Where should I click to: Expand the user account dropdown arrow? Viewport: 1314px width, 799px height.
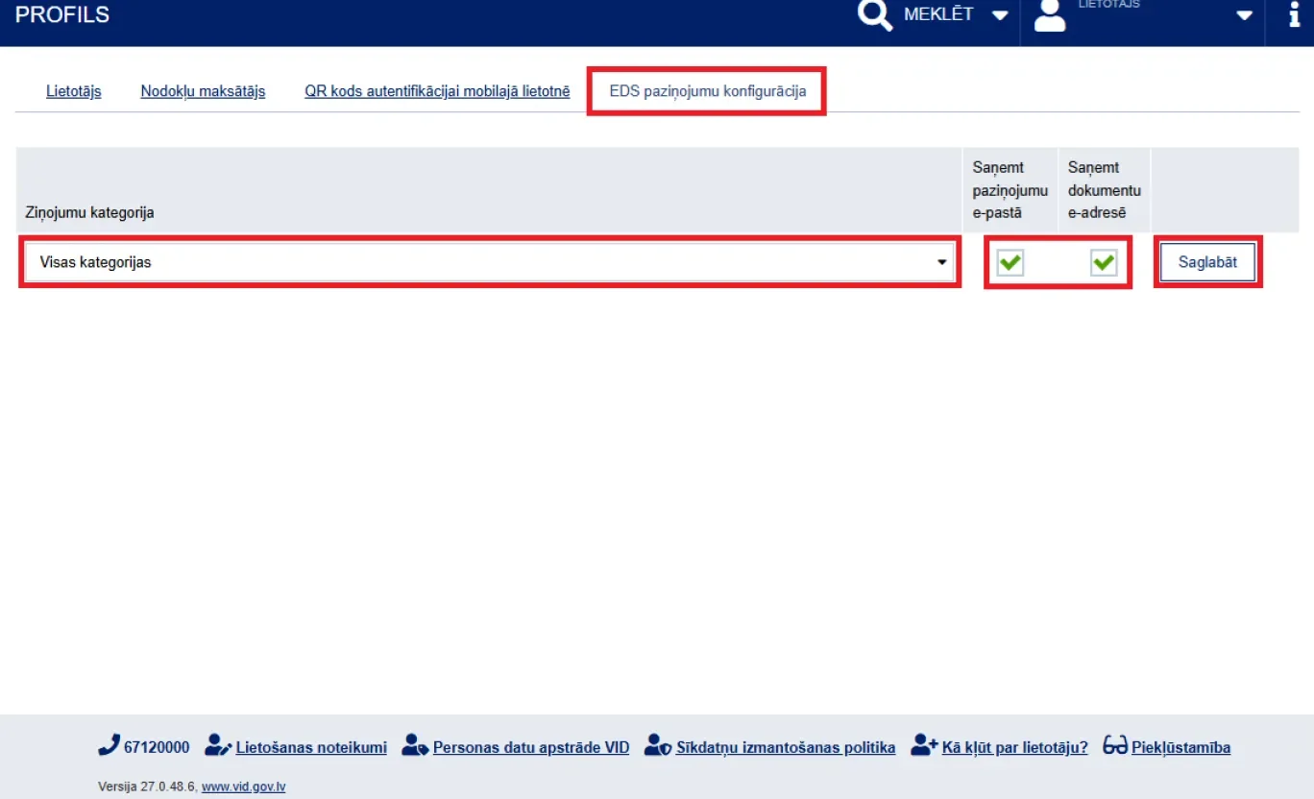tap(1245, 15)
